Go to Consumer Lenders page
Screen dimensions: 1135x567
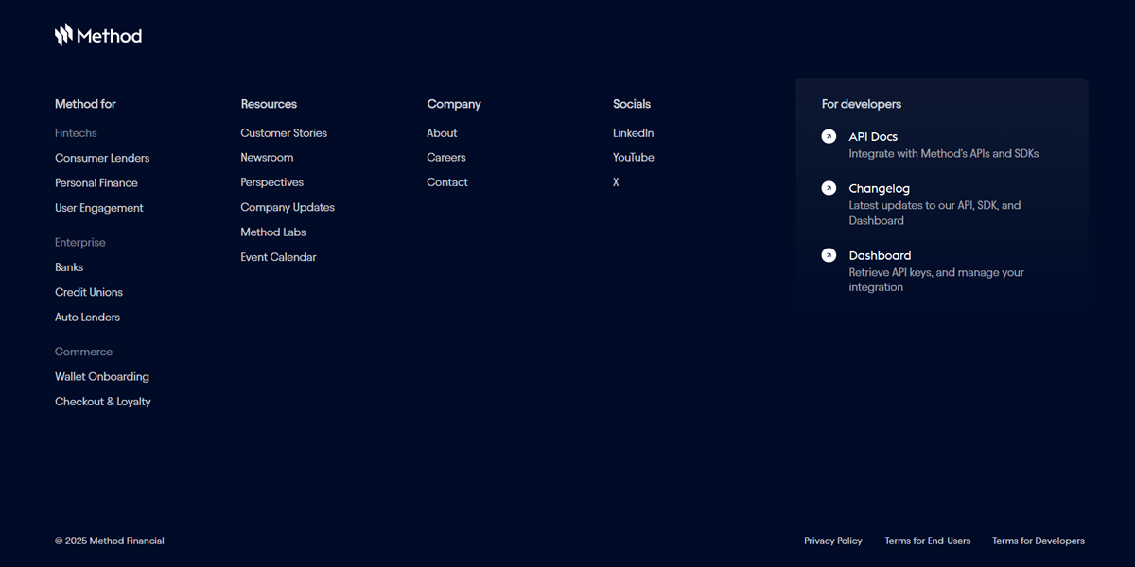click(x=102, y=158)
